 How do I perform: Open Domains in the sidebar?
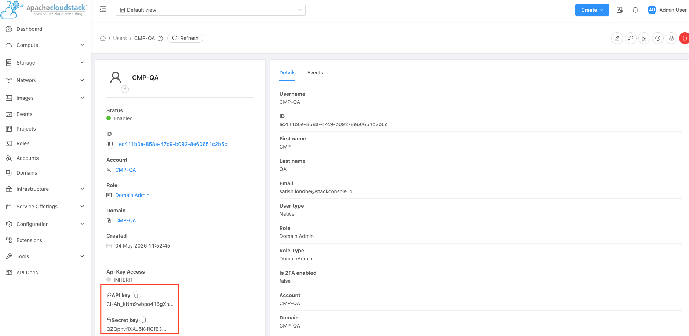[x=27, y=173]
